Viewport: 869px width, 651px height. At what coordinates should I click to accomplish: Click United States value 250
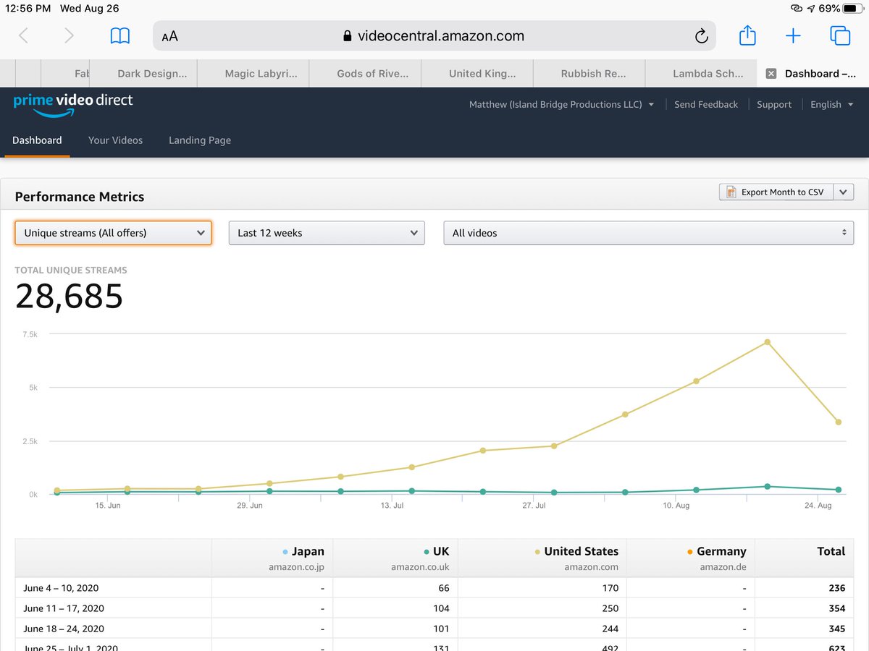(610, 608)
